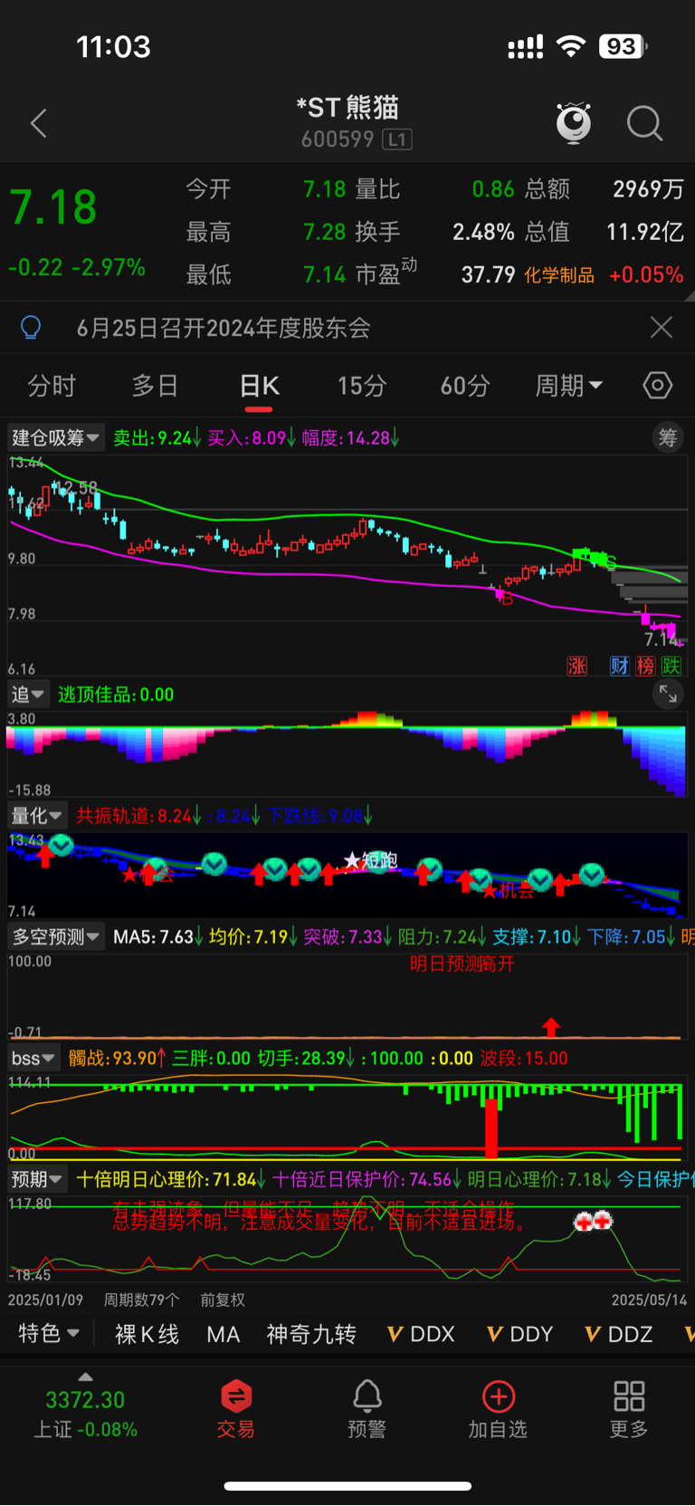The width and height of the screenshot is (695, 1506).
Task: Tap the 37.79 PE ratio value
Action: [x=488, y=274]
